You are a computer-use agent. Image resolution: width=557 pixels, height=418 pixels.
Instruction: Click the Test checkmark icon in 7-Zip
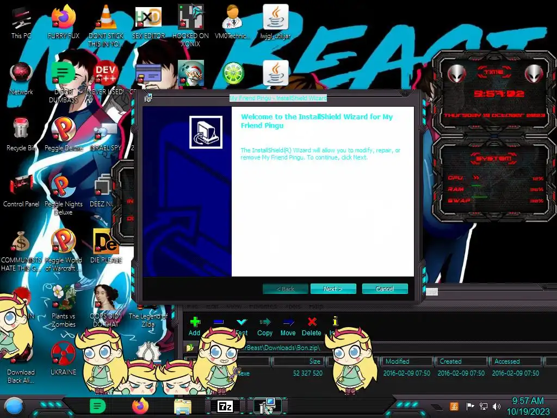click(x=242, y=322)
